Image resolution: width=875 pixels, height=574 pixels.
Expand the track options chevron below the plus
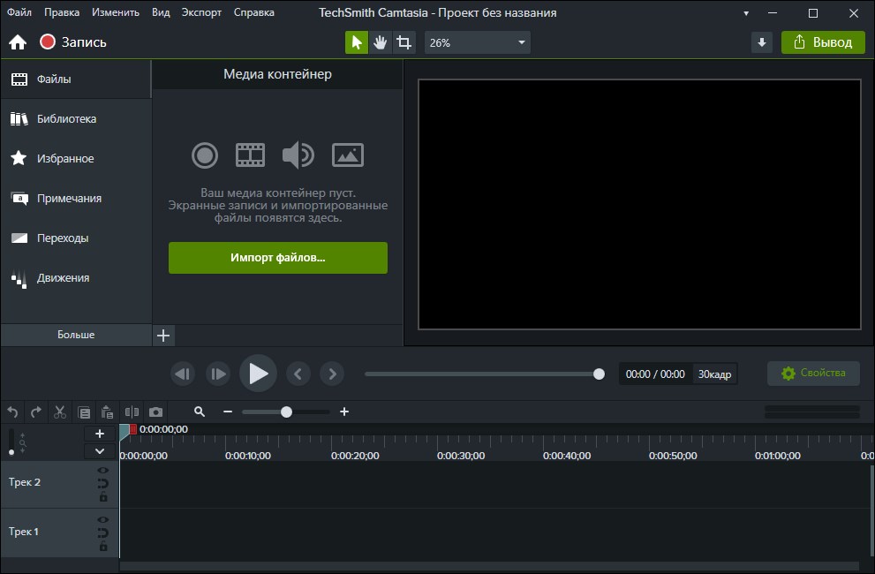coord(99,450)
